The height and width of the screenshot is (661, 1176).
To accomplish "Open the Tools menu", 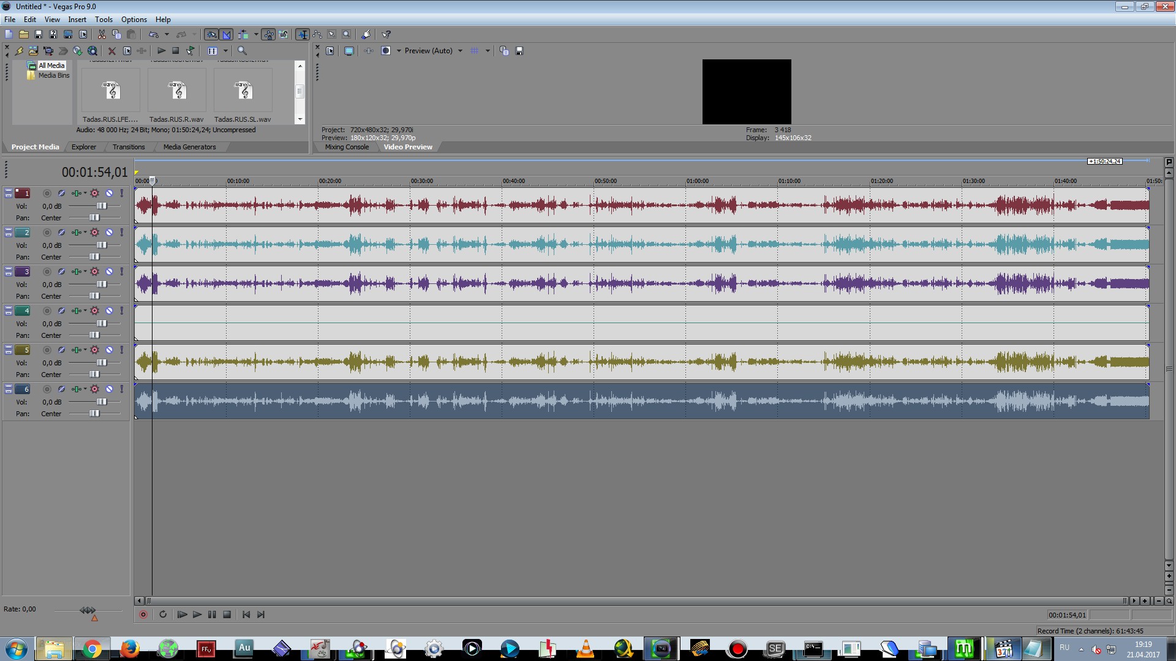I will [x=104, y=20].
